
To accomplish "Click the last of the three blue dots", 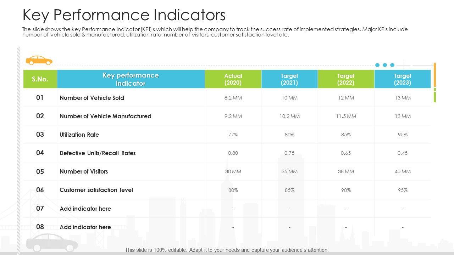I will 392,65.
